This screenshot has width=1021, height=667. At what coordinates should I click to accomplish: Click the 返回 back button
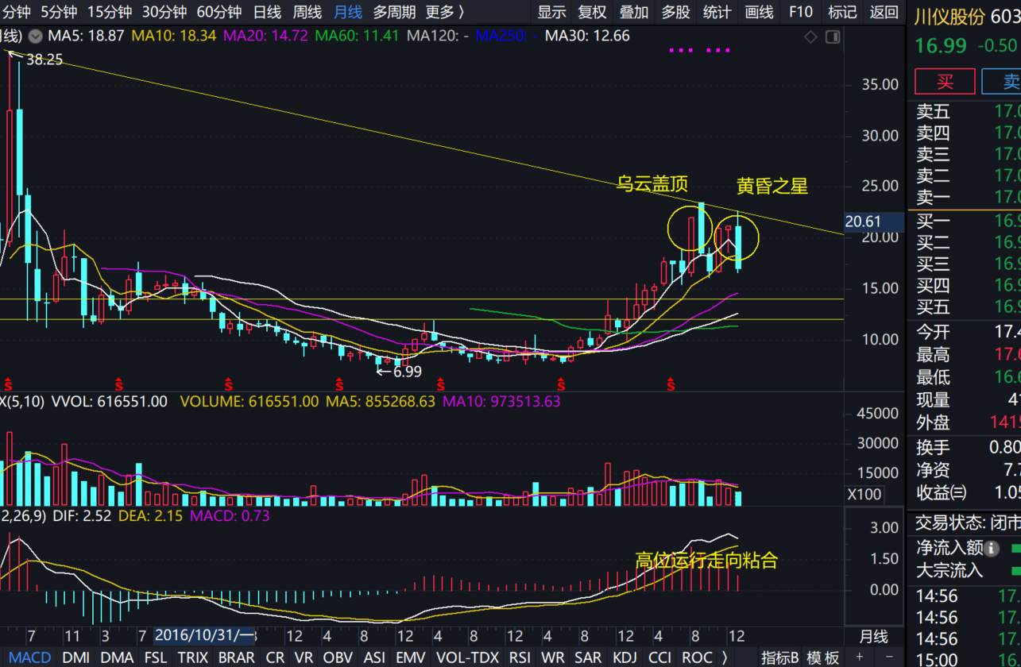[x=884, y=12]
